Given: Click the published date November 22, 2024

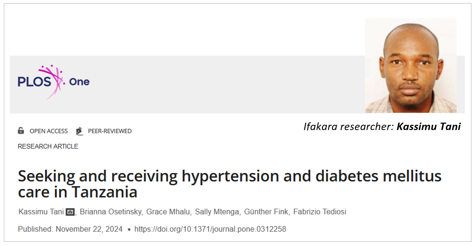Looking at the screenshot, I should [89, 229].
